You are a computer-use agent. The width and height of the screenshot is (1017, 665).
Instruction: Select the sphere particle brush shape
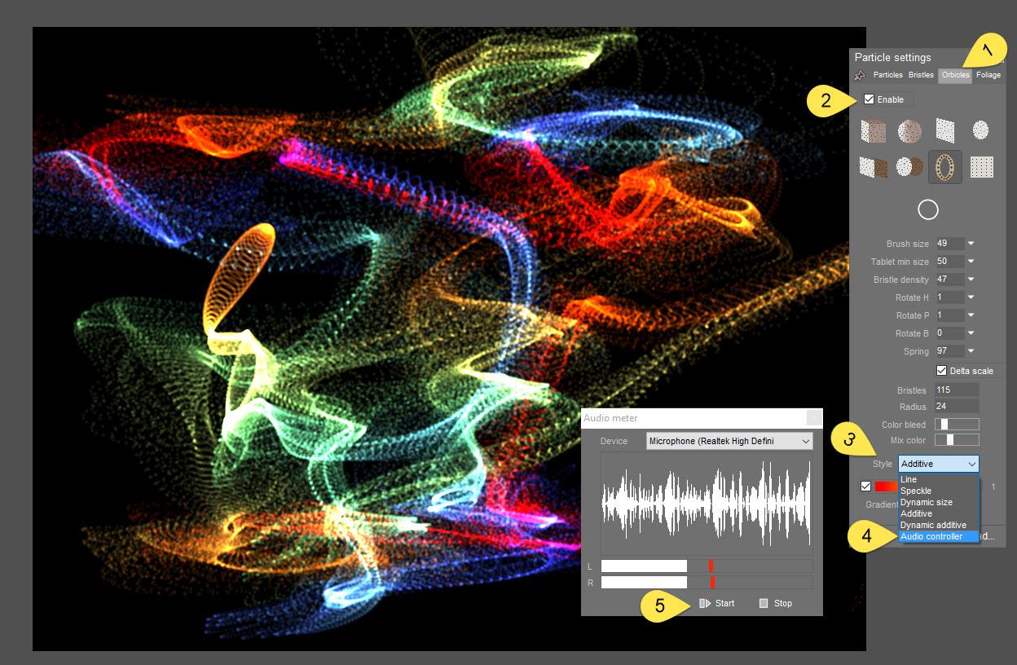909,130
